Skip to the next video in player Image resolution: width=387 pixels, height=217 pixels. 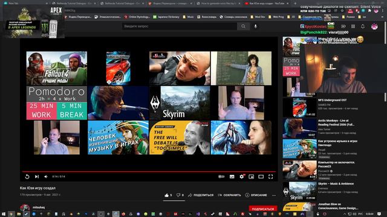click(37, 177)
